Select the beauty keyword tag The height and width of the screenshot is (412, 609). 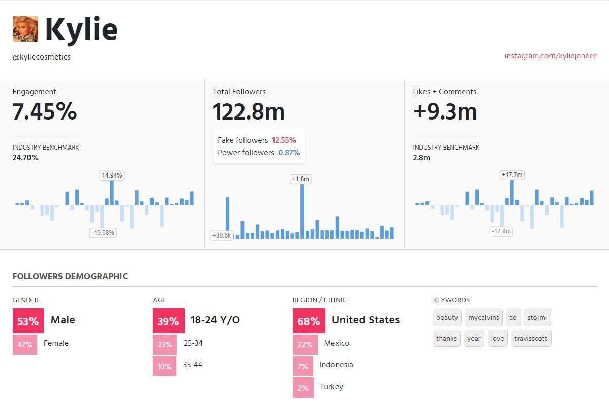pyautogui.click(x=447, y=317)
